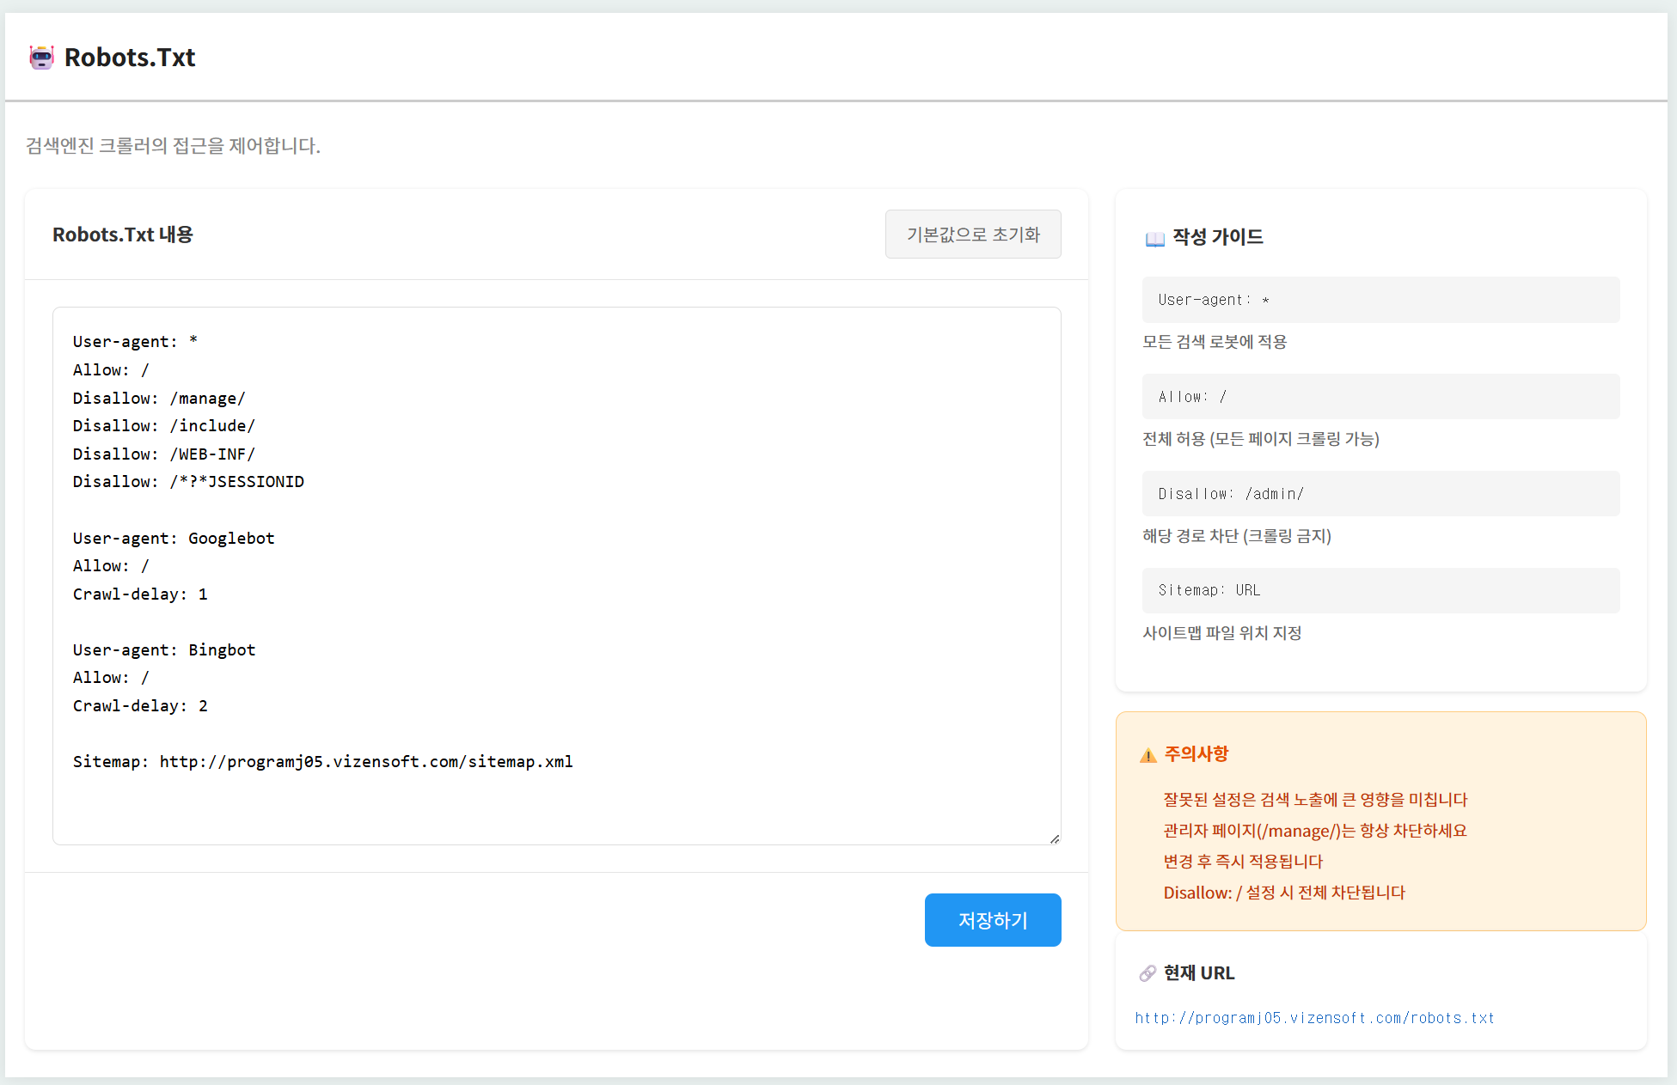Click the robot icon beside Robots.Txt title
Screen dimensions: 1677x1085
click(41, 58)
